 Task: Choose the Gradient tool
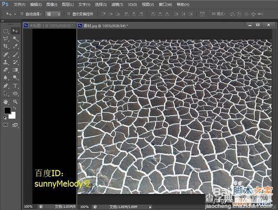(x=15, y=70)
